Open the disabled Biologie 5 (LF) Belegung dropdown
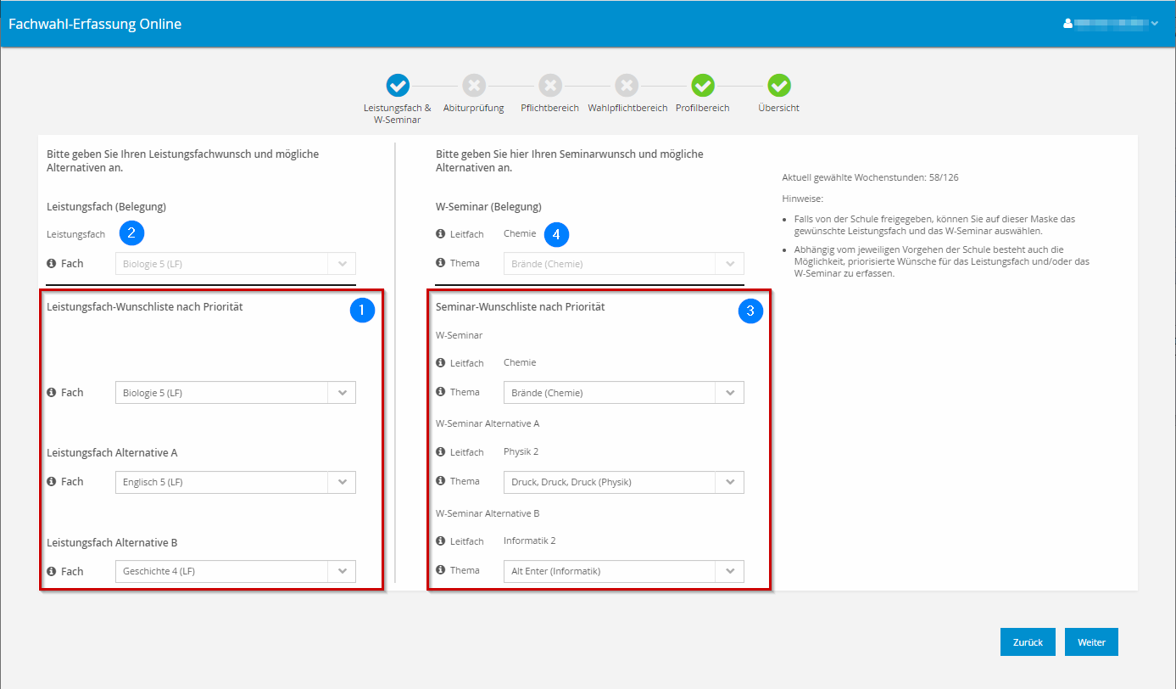Image resolution: width=1176 pixels, height=689 pixels. click(236, 264)
